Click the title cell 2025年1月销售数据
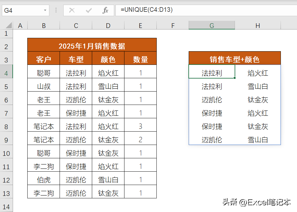Image resolution: width=297 pixels, height=212 pixels. pos(92,45)
